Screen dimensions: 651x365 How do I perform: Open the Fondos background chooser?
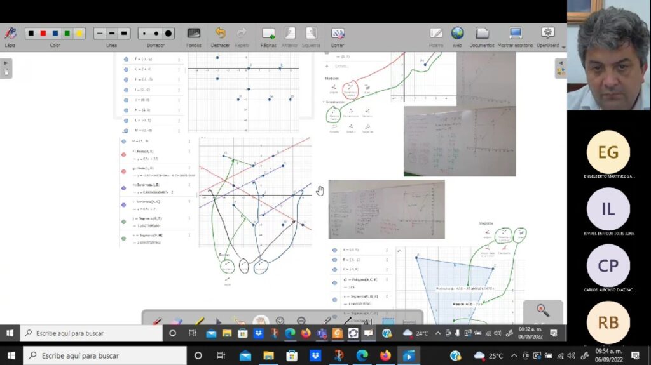(x=194, y=37)
